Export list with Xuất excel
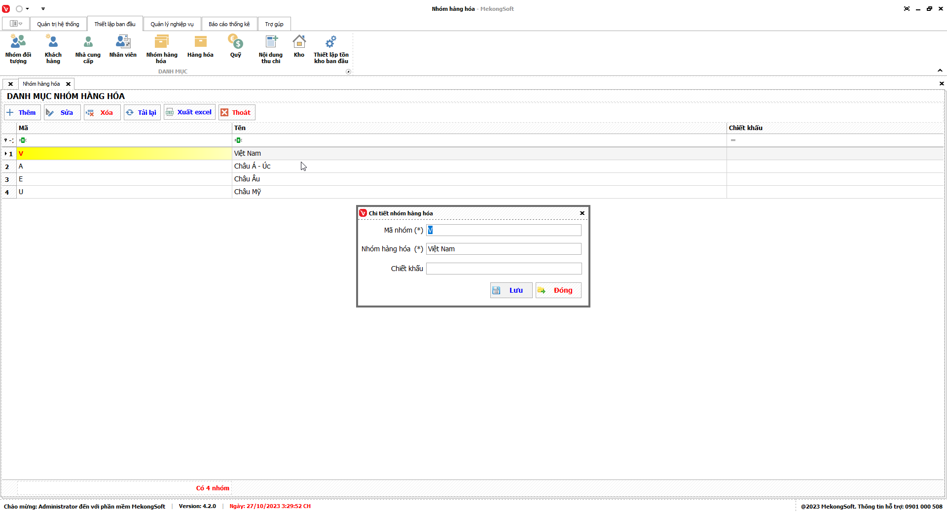 click(x=189, y=112)
